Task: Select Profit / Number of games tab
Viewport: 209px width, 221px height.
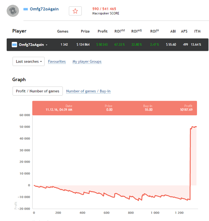Action: (x=38, y=91)
